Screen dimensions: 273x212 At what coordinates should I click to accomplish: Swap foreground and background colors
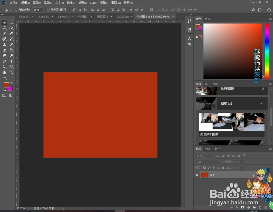11,83
